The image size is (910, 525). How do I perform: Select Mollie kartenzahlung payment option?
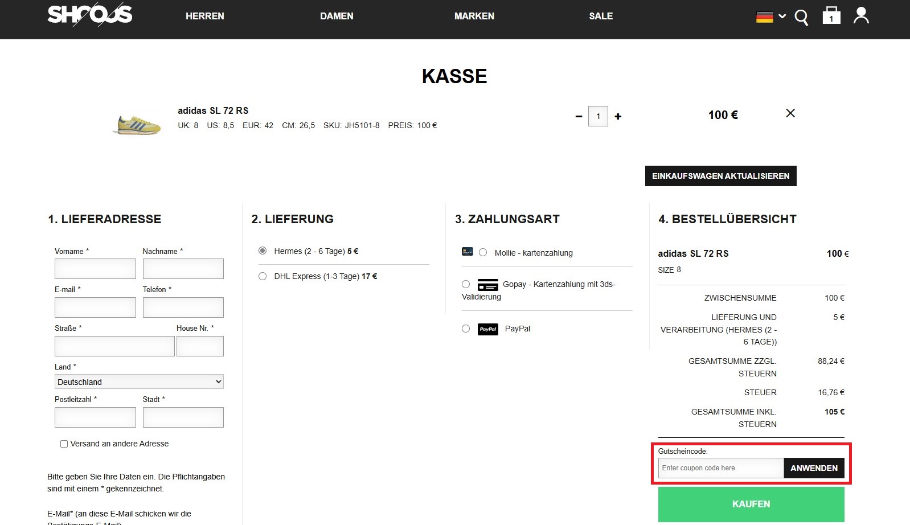point(483,252)
